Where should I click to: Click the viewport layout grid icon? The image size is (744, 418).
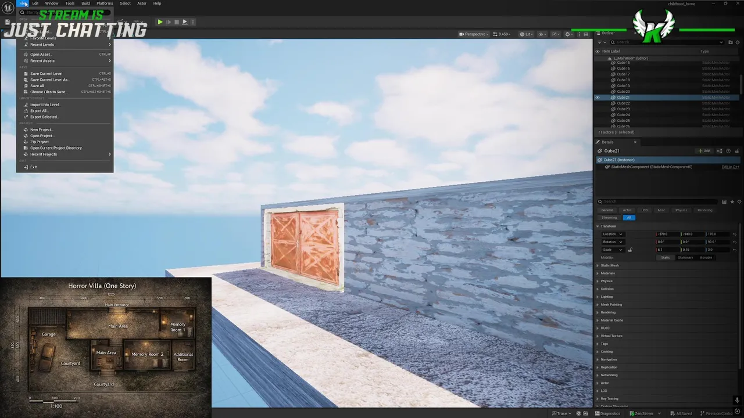pos(587,34)
